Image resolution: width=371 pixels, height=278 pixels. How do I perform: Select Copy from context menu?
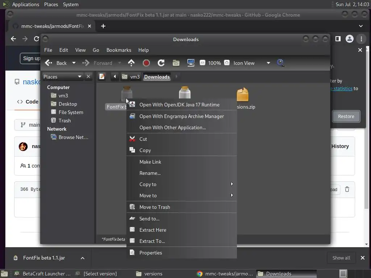click(x=182, y=150)
